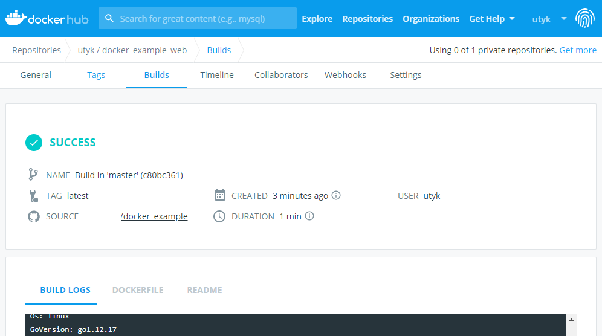Click the '1 min' duration value
Screen dimensions: 602x336
pyautogui.click(x=290, y=216)
